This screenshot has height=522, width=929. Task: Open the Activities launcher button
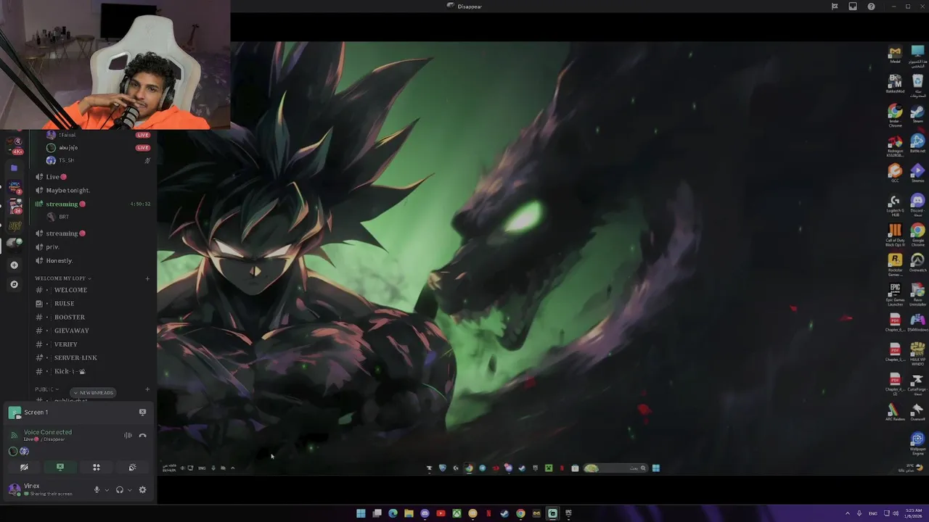point(96,468)
